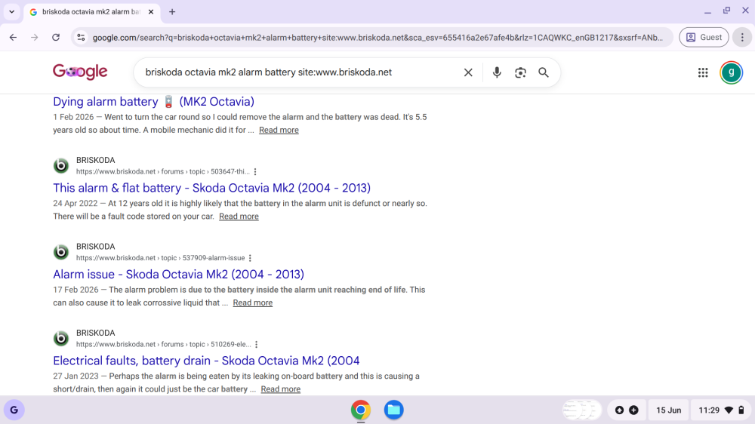Open the launcher G button on the shelf

pos(14,410)
